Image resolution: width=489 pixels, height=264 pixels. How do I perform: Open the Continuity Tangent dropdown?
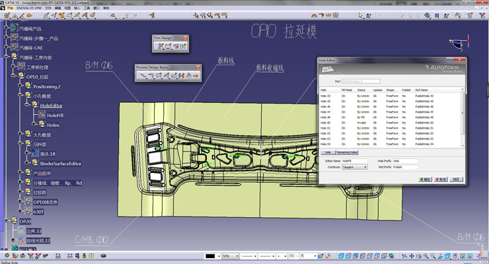point(365,168)
